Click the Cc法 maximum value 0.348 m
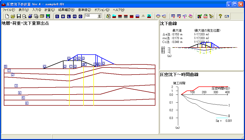 click(177, 42)
